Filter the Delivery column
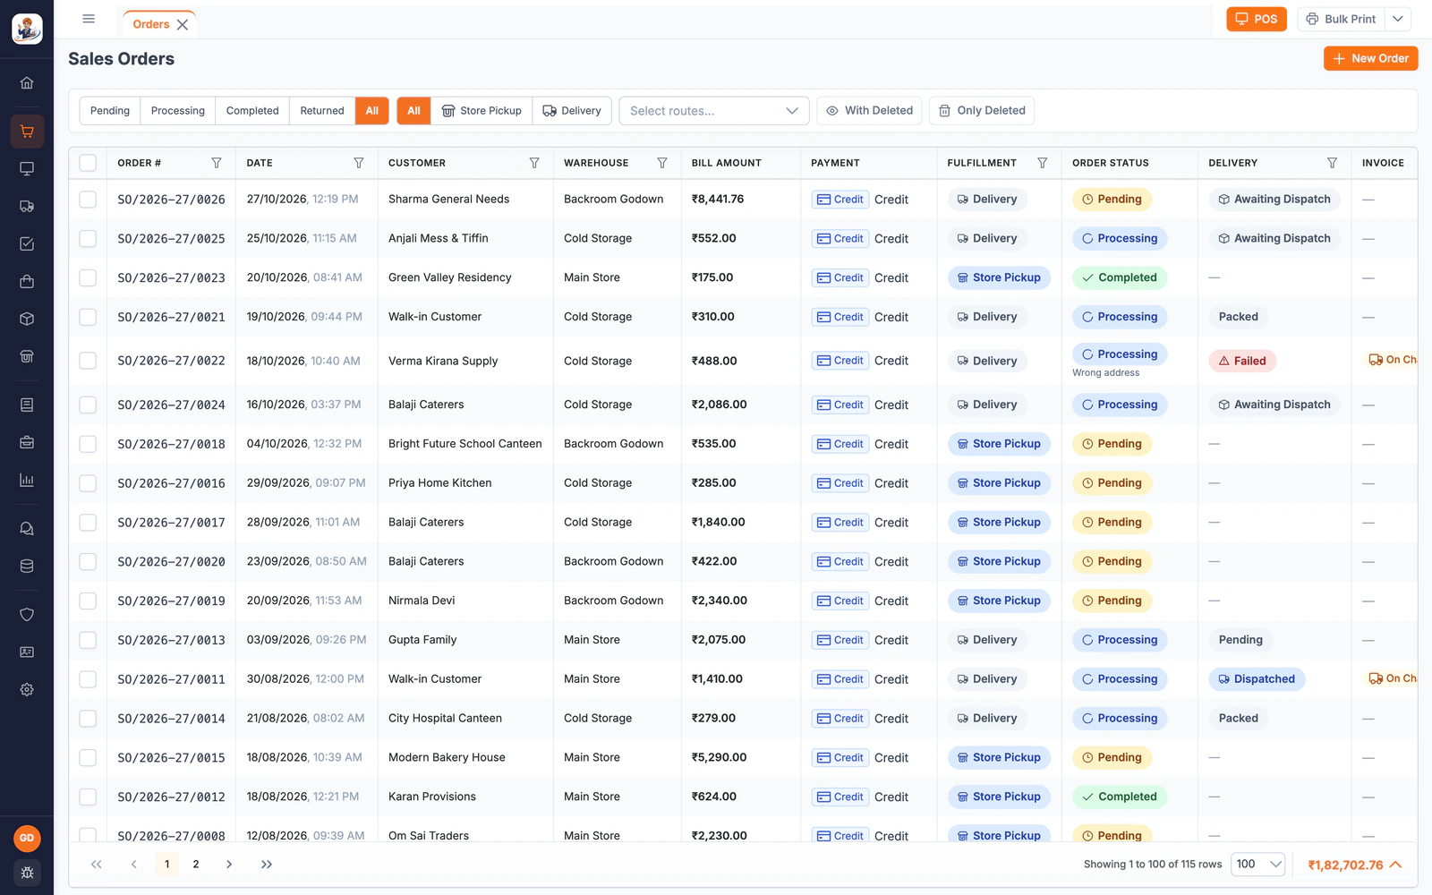The height and width of the screenshot is (895, 1432). [x=1333, y=163]
